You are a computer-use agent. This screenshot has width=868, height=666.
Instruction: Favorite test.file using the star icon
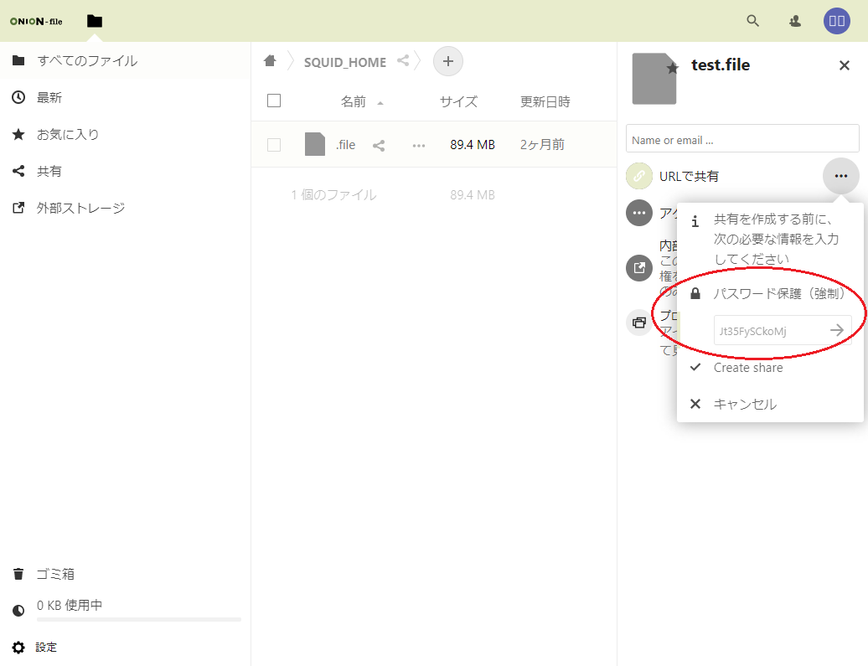click(672, 68)
